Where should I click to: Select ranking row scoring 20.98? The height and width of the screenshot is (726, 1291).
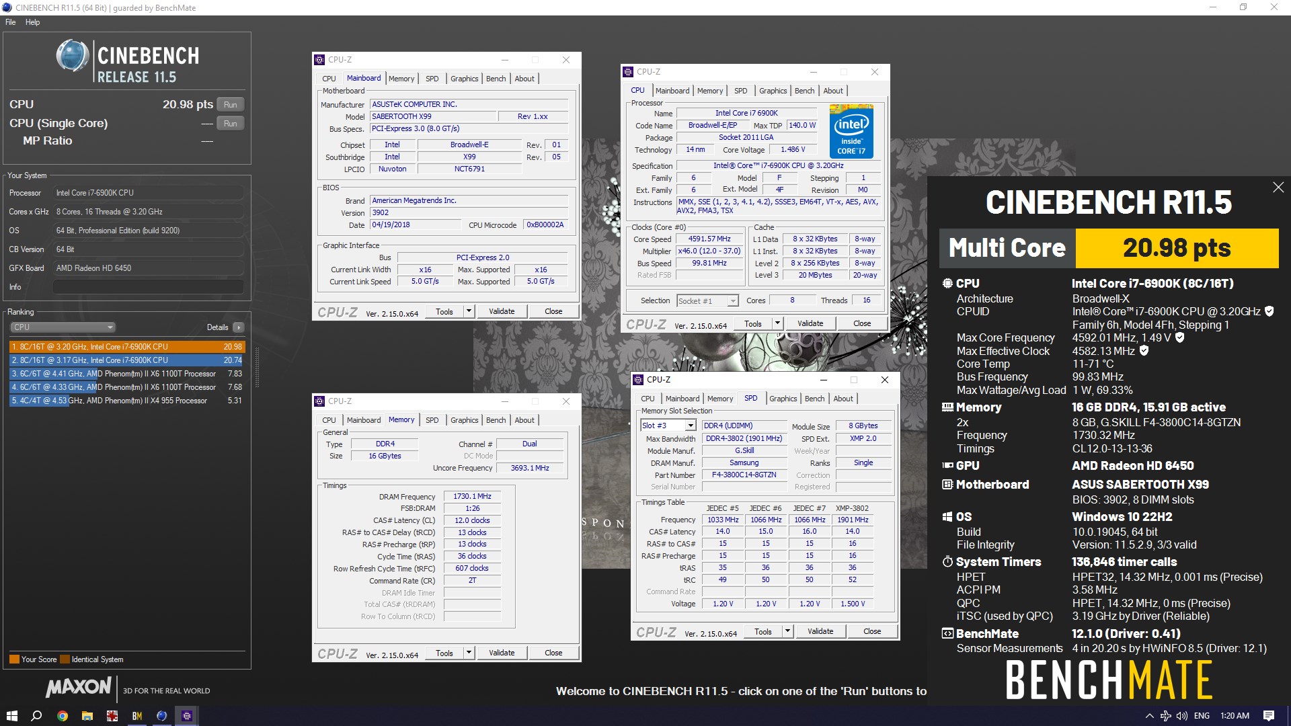[127, 347]
